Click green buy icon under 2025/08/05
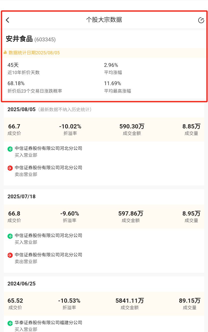Viewport: 208px width, 332px height. click(10, 149)
